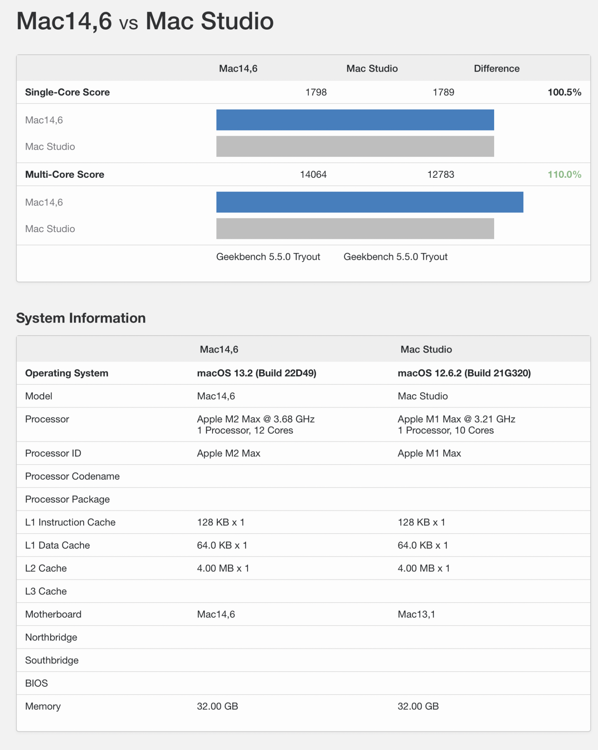598x750 pixels.
Task: Click the Mac14,6 vs Mac Studio page title
Action: point(145,21)
